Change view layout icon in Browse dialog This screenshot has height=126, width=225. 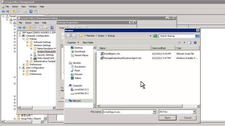180,42
